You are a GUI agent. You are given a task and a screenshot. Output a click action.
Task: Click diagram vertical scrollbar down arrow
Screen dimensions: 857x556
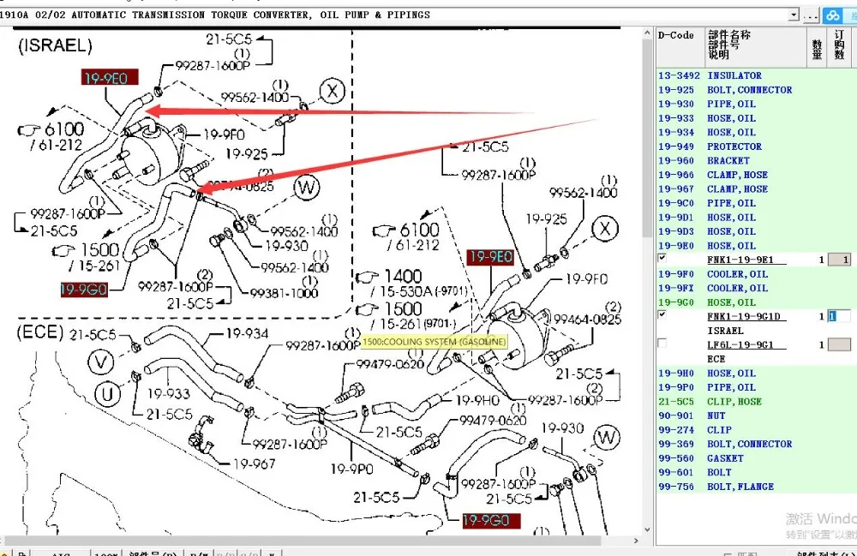tap(647, 529)
